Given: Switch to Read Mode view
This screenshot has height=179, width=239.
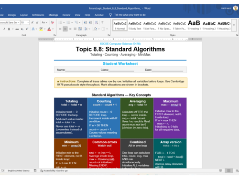Looking at the screenshot, I should (220, 170).
